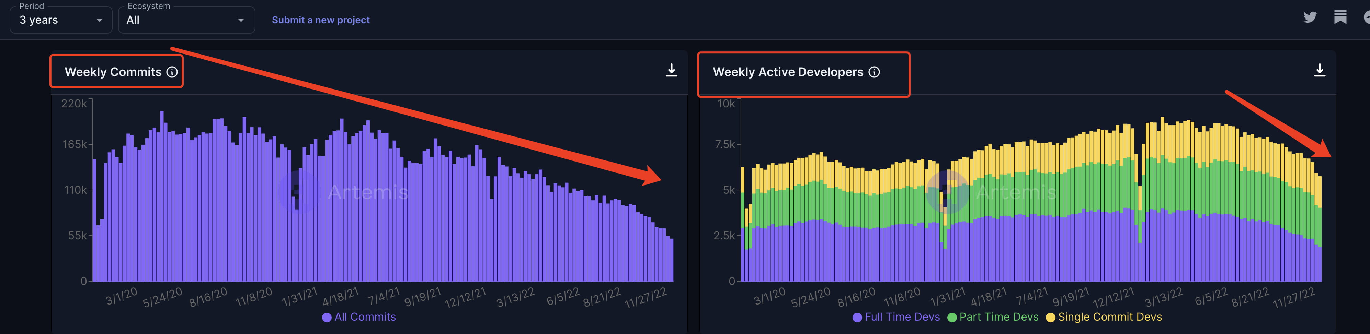Click the 55k axis label on commits chart

pos(77,236)
